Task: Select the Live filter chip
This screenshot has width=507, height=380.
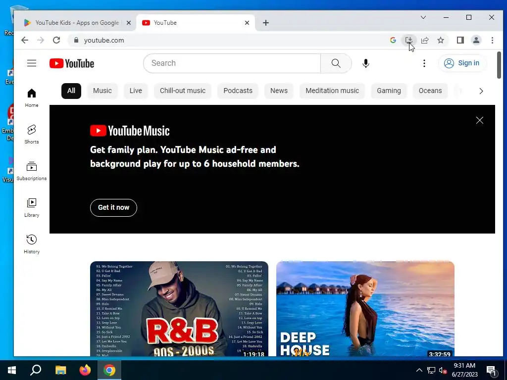Action: [136, 91]
